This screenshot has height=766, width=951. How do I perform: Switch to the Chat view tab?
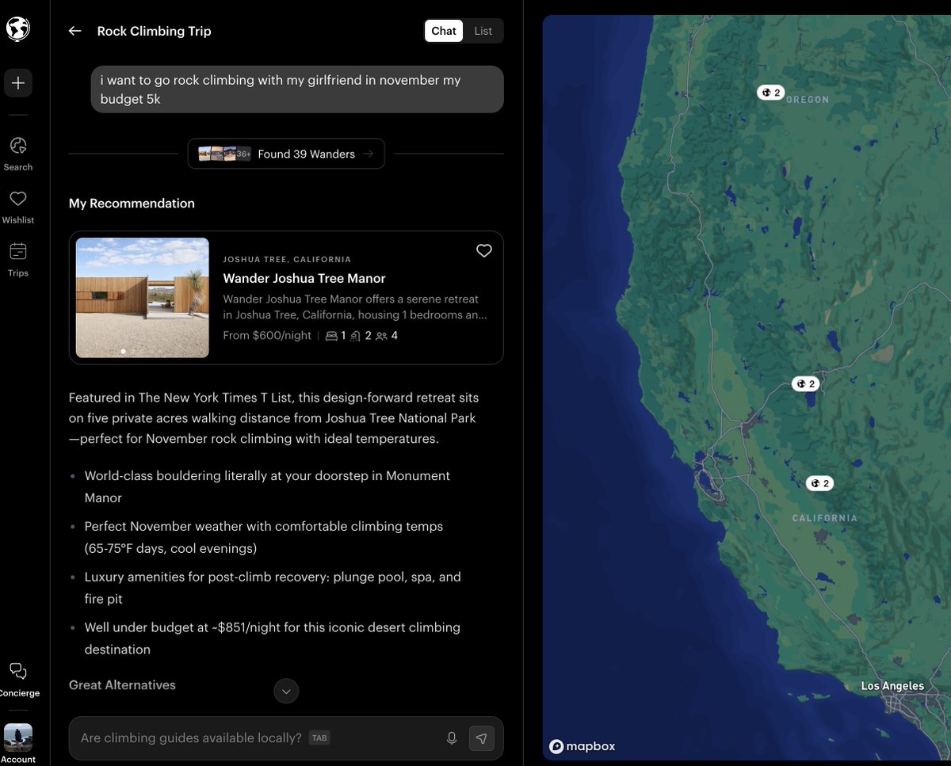444,31
